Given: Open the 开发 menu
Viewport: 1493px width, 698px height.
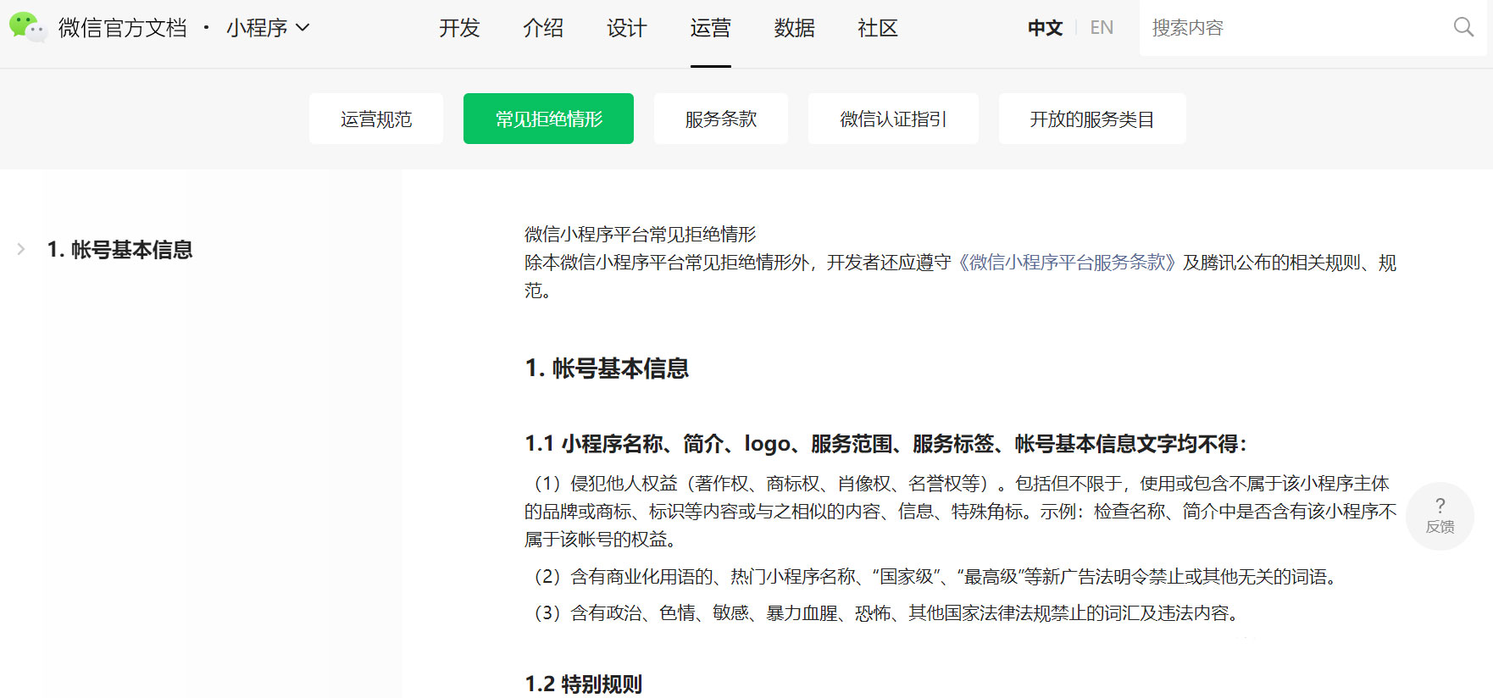Looking at the screenshot, I should tap(459, 28).
